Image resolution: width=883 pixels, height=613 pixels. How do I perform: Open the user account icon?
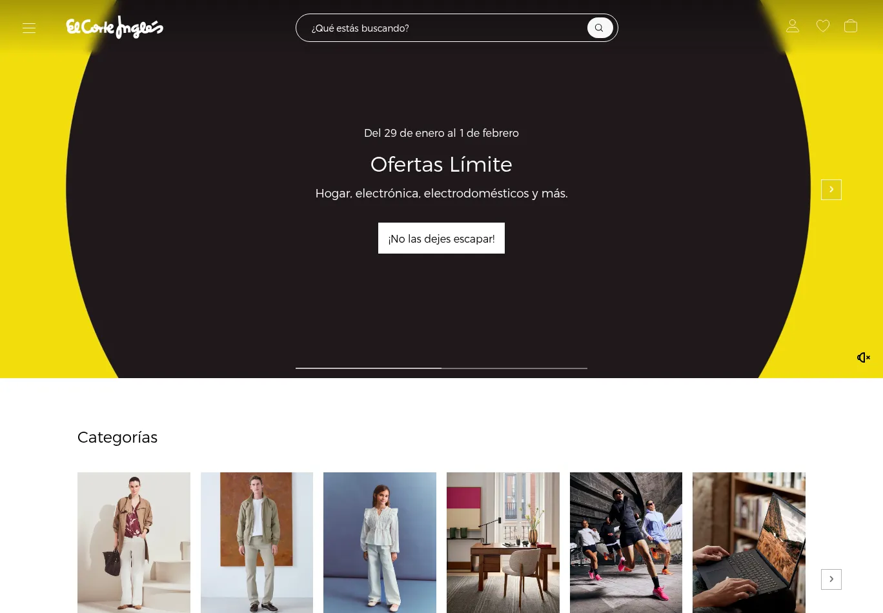793,26
